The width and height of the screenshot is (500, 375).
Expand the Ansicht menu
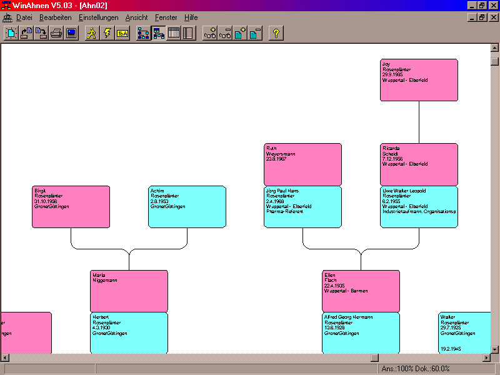coord(136,17)
